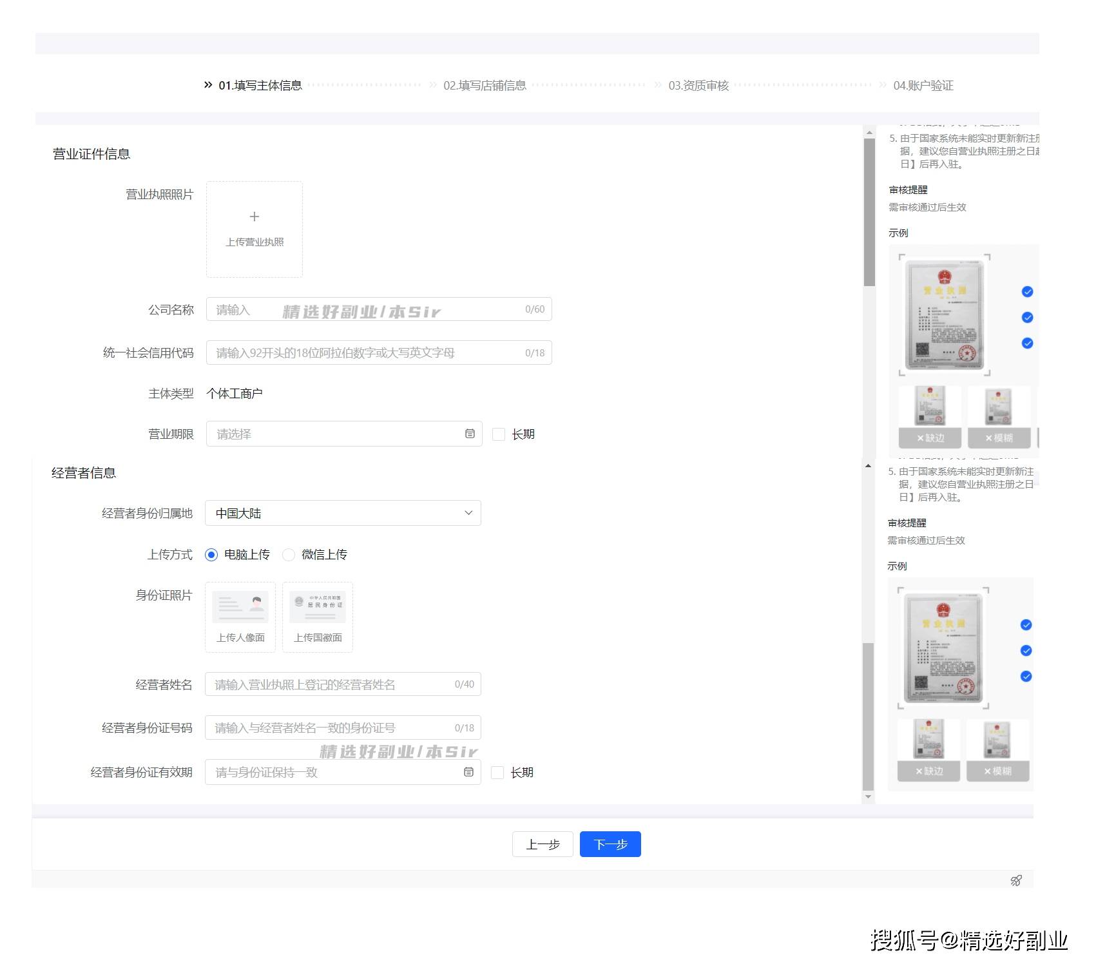1096x964 pixels.
Task: Upload ID emblem side via 上传国徽面
Action: pyautogui.click(x=318, y=617)
